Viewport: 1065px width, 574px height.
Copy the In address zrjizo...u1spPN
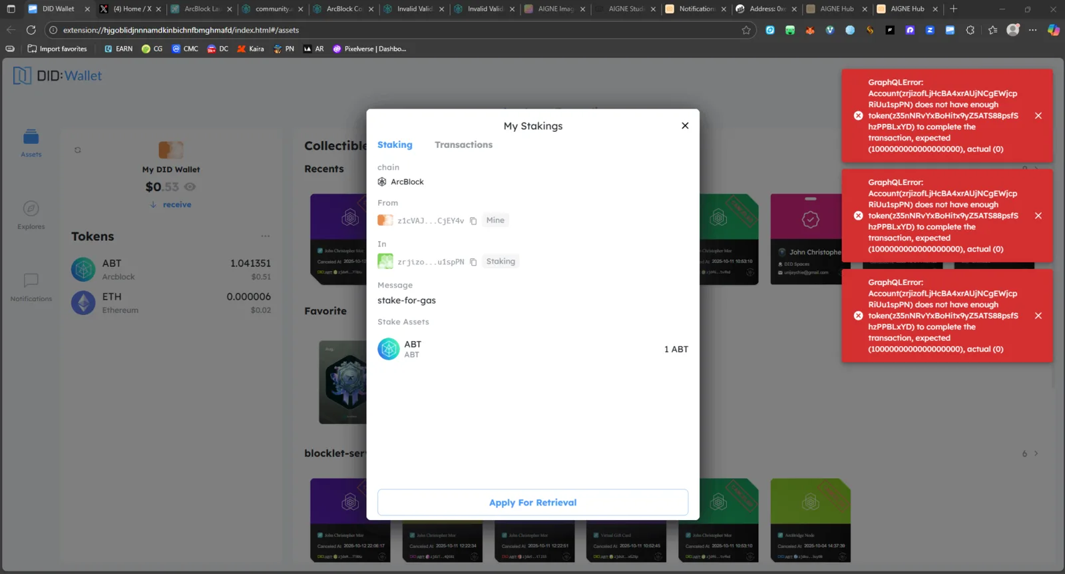pos(473,262)
